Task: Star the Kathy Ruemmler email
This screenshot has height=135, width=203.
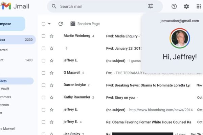Action: (52, 98)
